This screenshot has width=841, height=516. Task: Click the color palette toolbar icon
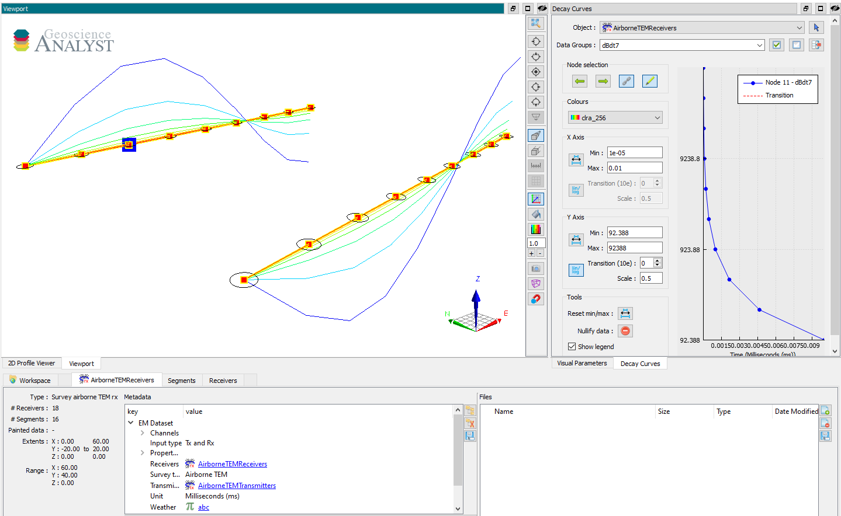(x=536, y=229)
